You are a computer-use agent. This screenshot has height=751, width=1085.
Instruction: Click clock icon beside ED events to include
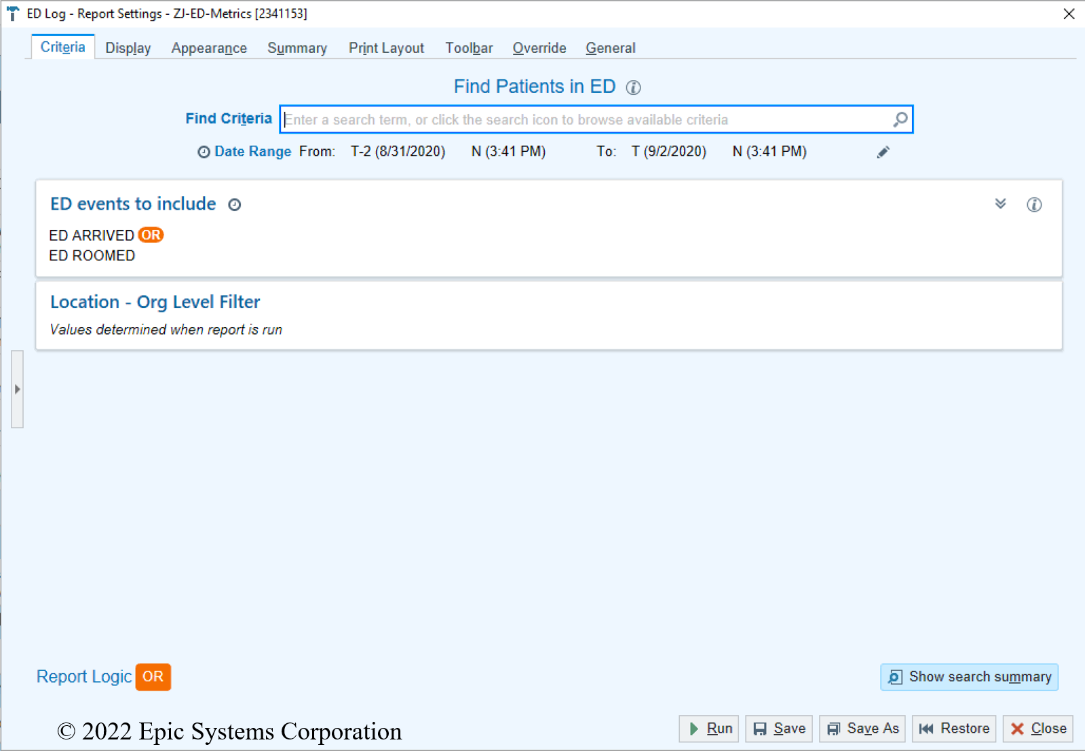pos(235,205)
